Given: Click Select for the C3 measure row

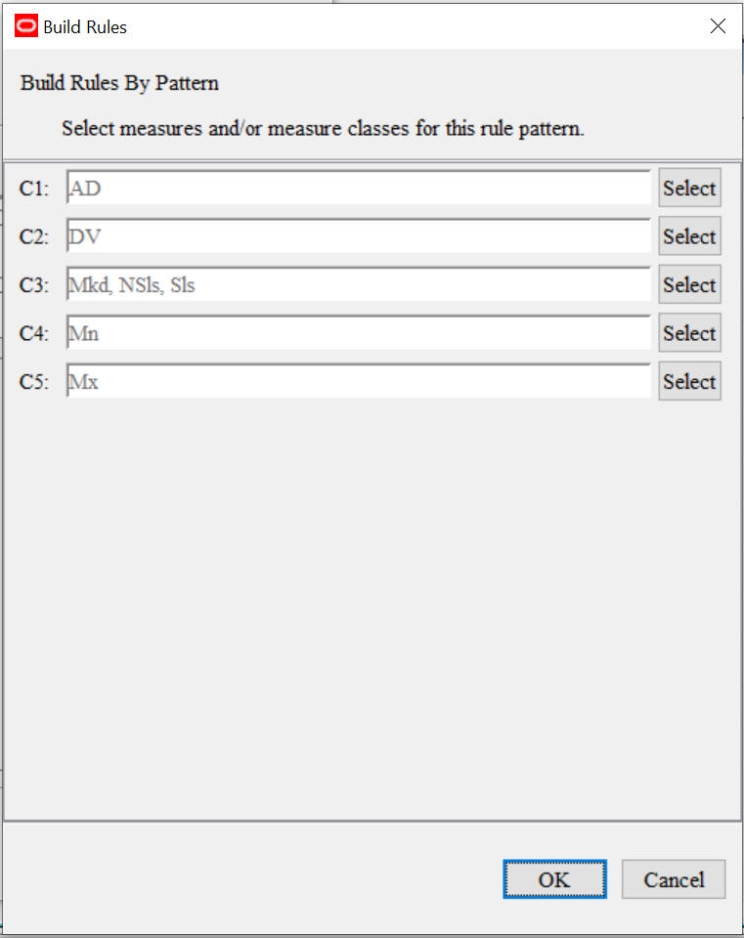Looking at the screenshot, I should coord(689,284).
